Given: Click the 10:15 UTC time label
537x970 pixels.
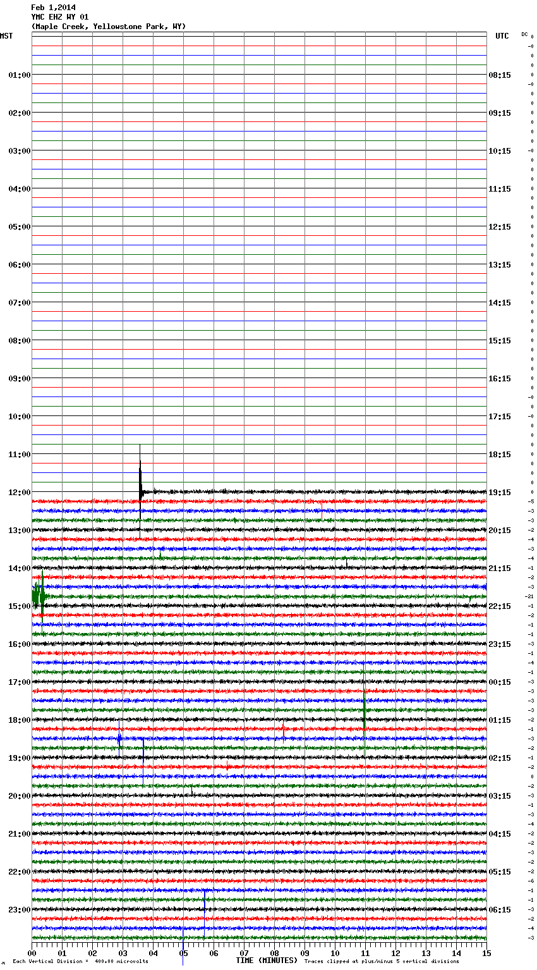Looking at the screenshot, I should [500, 151].
